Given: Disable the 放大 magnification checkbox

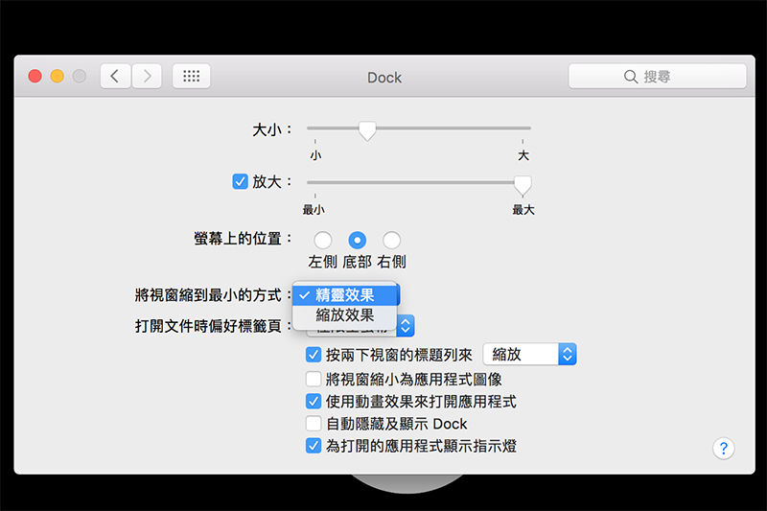Looking at the screenshot, I should click(241, 181).
